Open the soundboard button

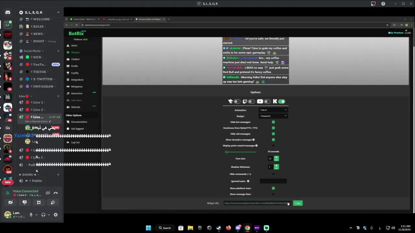point(53,202)
